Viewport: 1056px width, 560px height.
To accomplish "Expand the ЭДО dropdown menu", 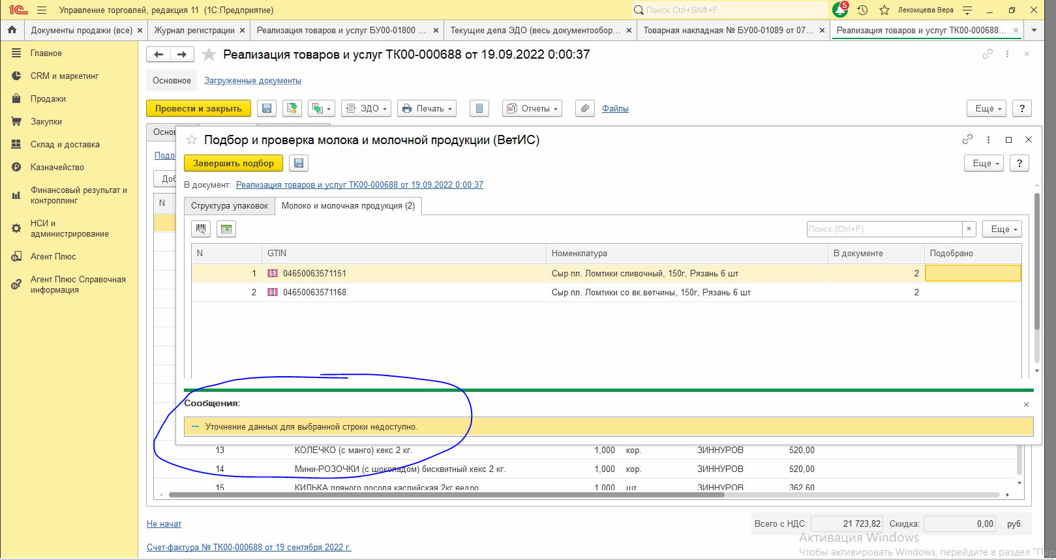I will click(x=367, y=108).
